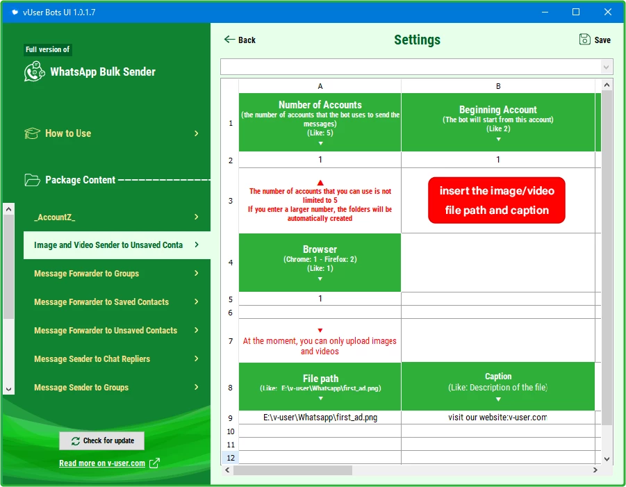Viewport: 626px width, 487px height.
Task: Select the Browser header cell
Action: coord(320,263)
